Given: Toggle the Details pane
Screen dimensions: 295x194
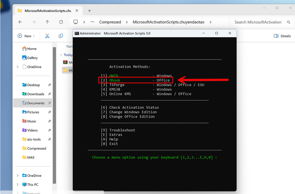Looking at the screenshot, I should point(282,36).
